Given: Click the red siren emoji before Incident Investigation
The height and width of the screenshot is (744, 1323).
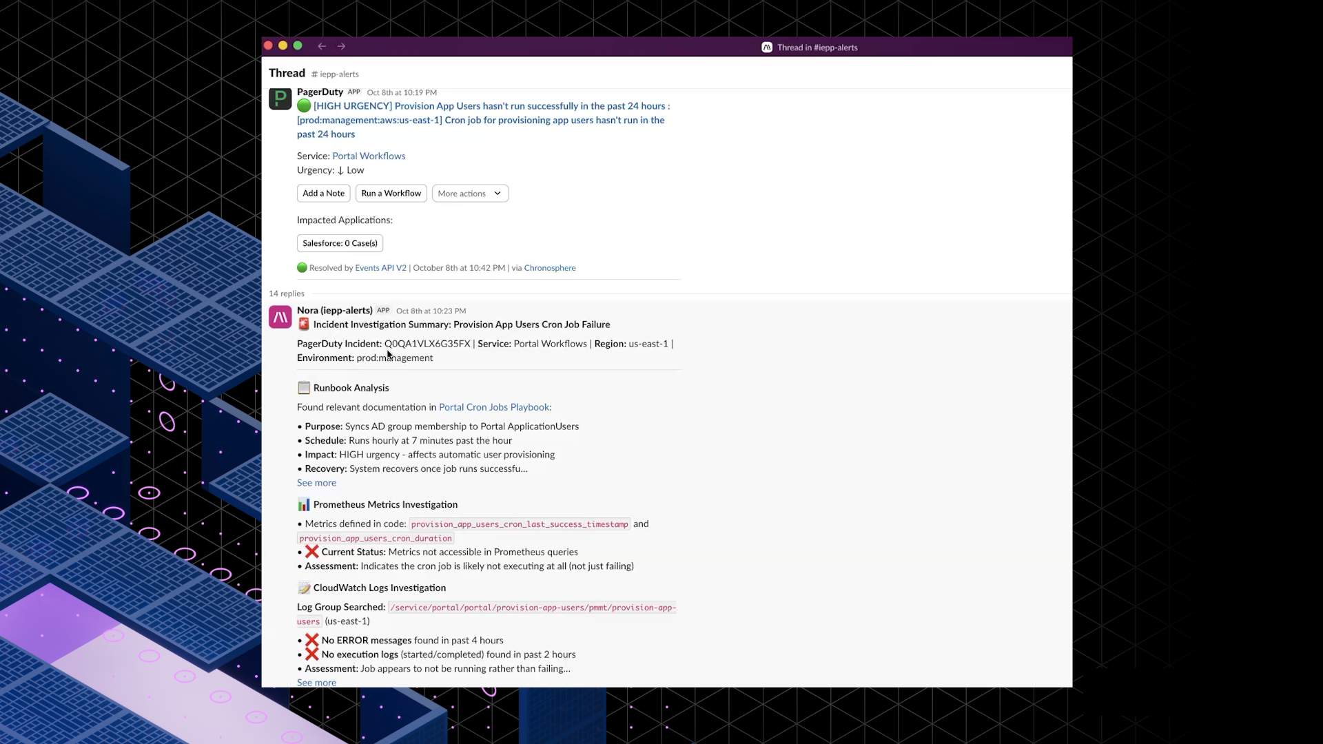Looking at the screenshot, I should click(304, 324).
